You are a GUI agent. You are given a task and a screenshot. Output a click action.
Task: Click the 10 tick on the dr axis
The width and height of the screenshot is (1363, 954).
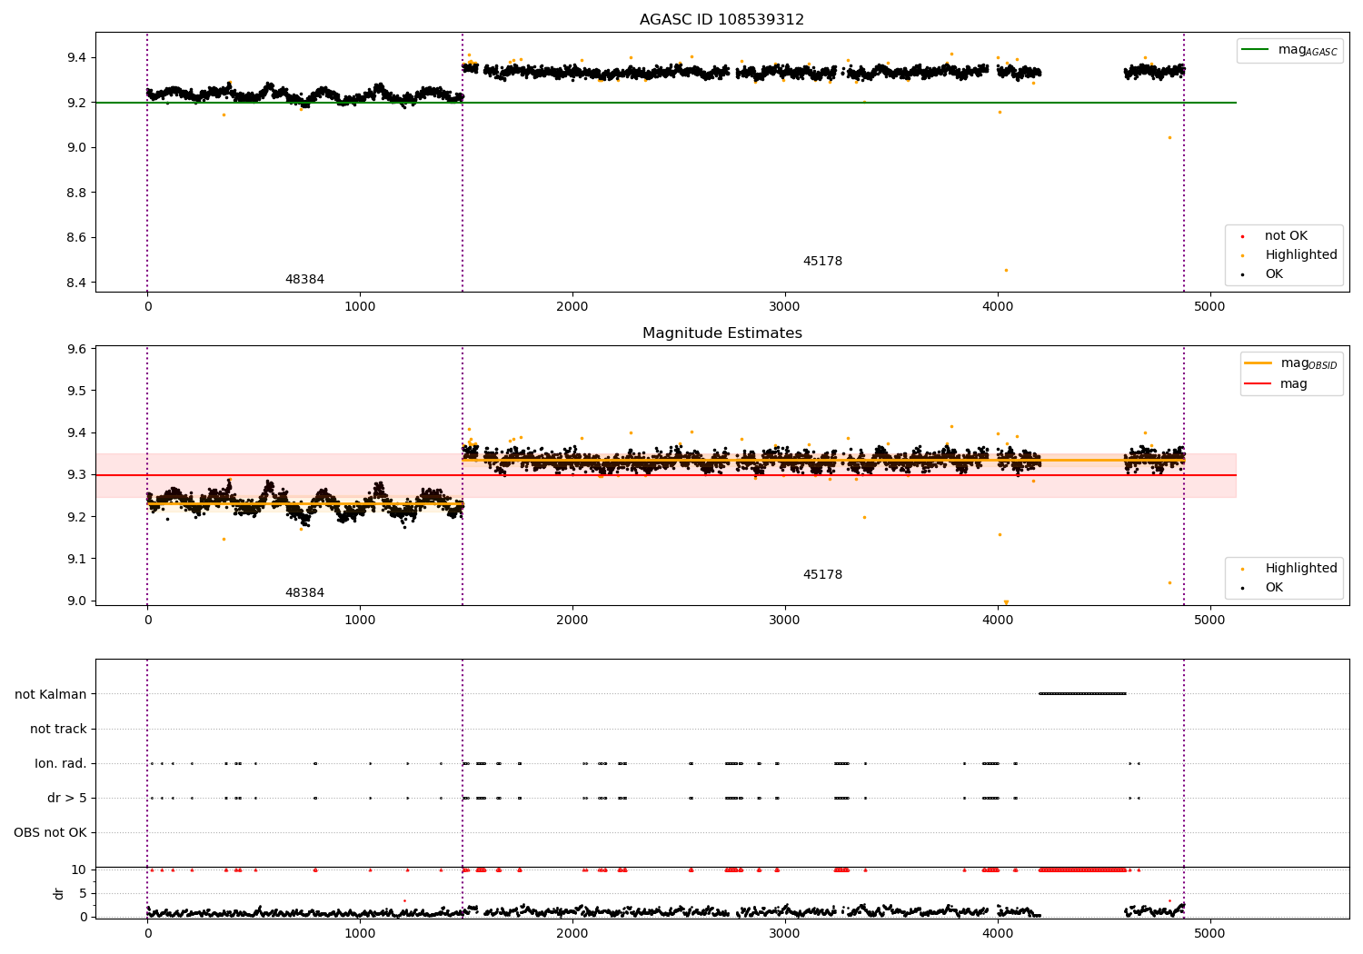tap(79, 870)
